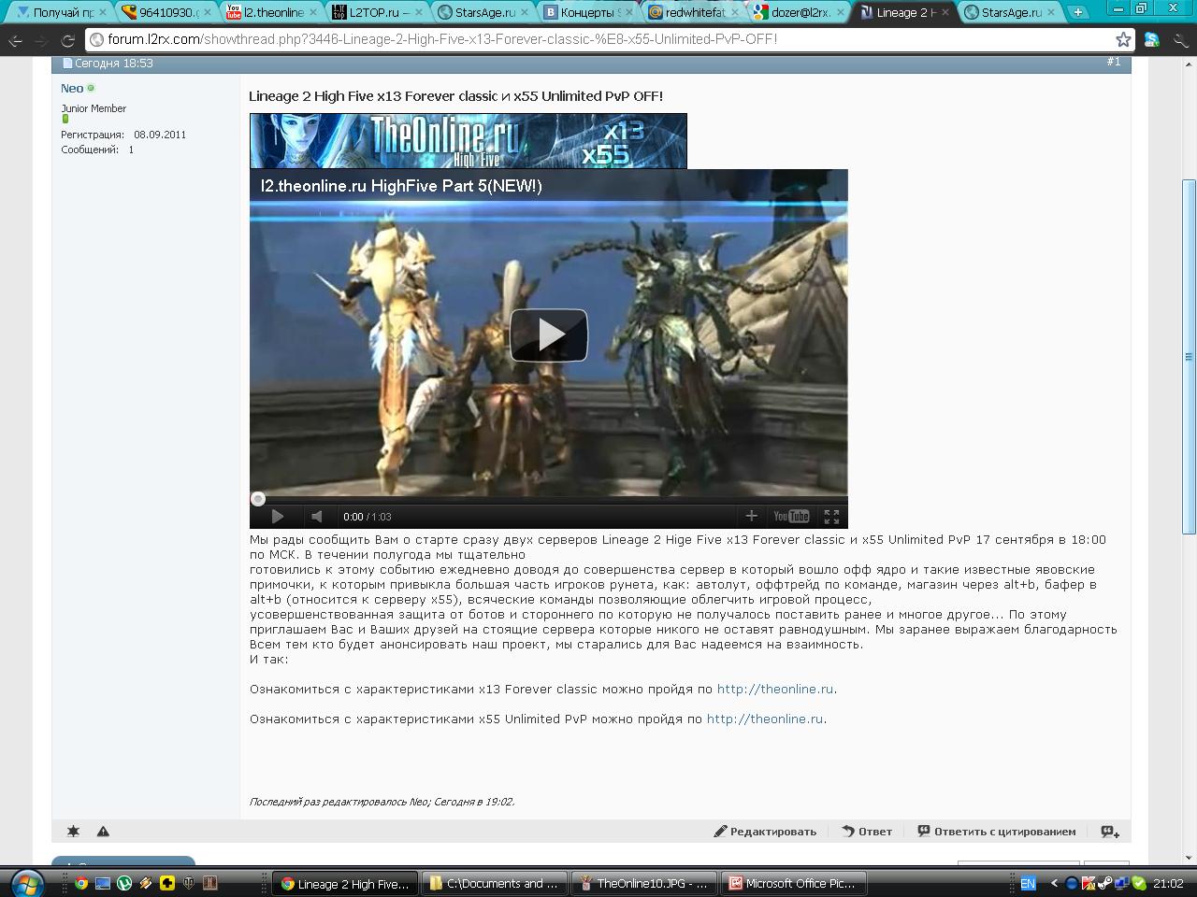Open theonline.ru link for x55 Unlimited PvP

point(765,719)
